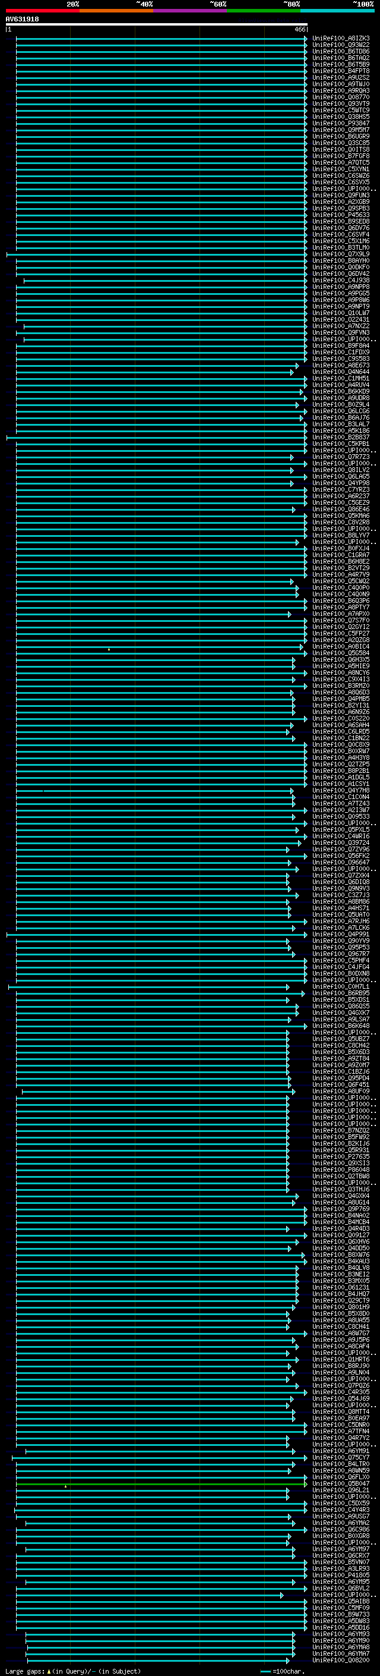
Task: Open the hit UniRef100_Q4P991
Action: click(341, 934)
